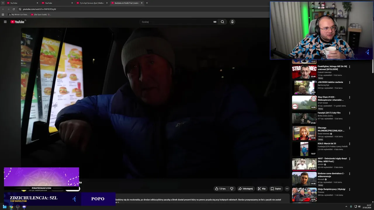Viewport: 374px width, 210px height.
Task: Visit 'Bartłomiej Ryś' channel name
Action: [x=323, y=85]
